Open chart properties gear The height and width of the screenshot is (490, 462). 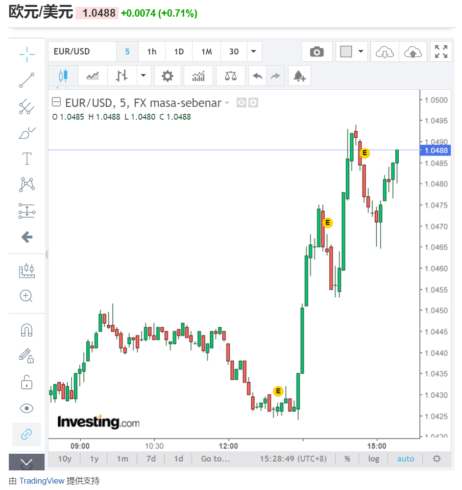168,76
